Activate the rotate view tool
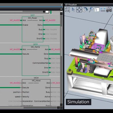The width and height of the screenshot is (113, 113). click(x=85, y=10)
